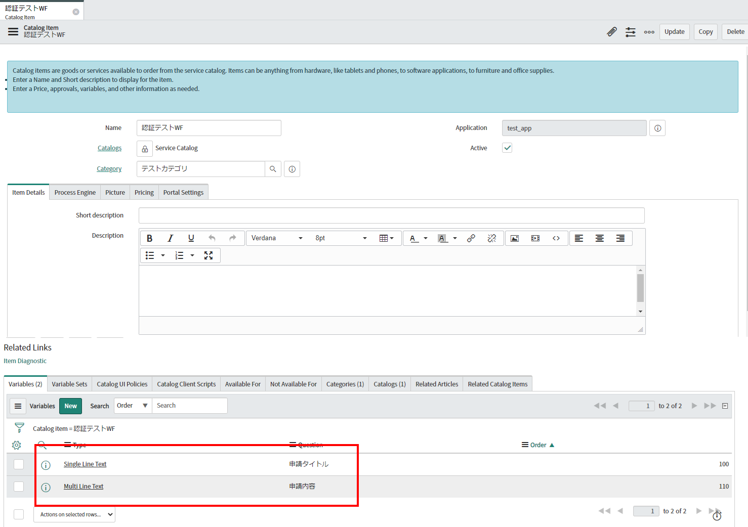Viewport: 748px width, 527px height.
Task: Open the 8pt font size dropdown
Action: coord(341,238)
